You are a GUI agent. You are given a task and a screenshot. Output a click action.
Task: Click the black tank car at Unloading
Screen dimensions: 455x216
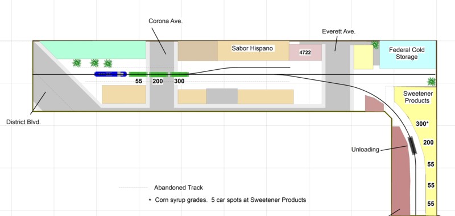(412, 146)
